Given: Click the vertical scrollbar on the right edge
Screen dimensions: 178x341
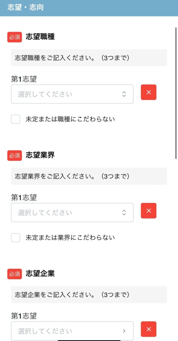Looking at the screenshot, I should [176, 93].
